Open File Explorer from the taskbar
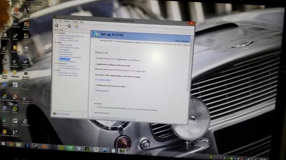Viewport: 286px width, 160px height. coord(19,145)
